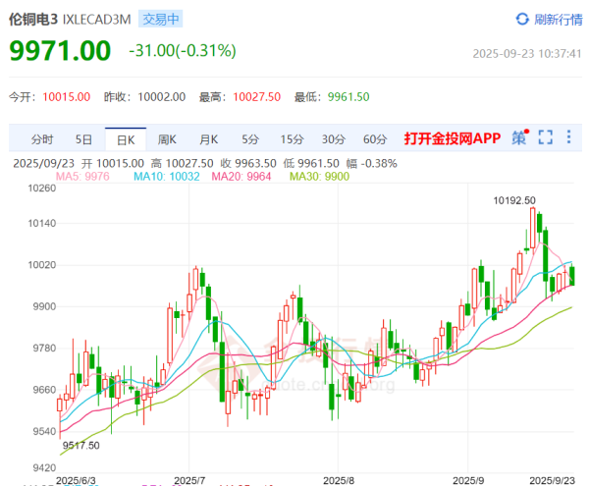Click the refresh quotes circular arrow icon

coord(522,19)
